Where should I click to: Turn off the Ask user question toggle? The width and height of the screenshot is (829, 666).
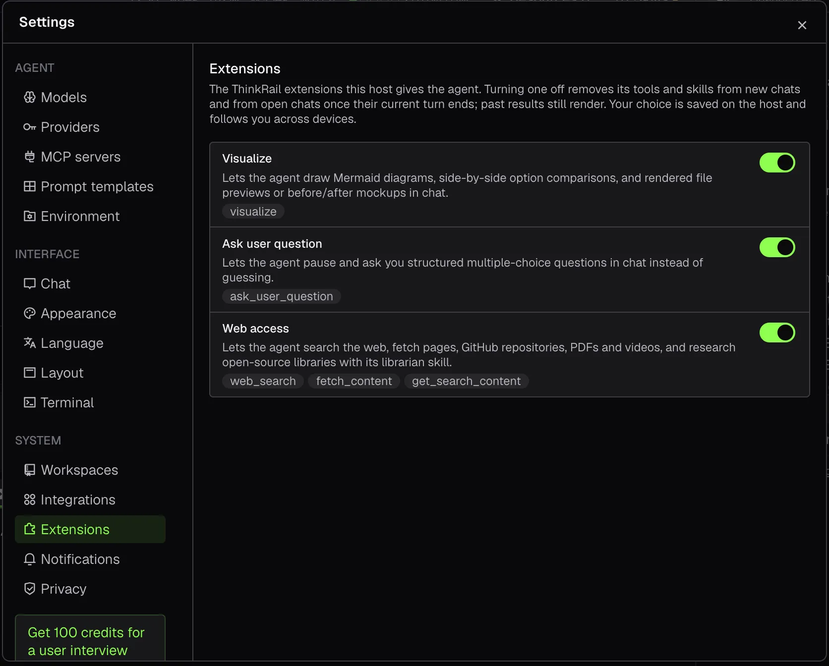tap(777, 247)
